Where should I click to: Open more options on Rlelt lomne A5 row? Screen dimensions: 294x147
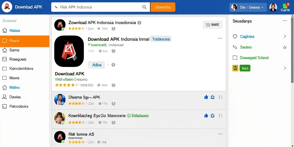click(220, 134)
